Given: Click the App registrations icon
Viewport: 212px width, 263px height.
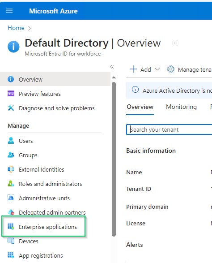Looking at the screenshot, I should click(x=11, y=255).
